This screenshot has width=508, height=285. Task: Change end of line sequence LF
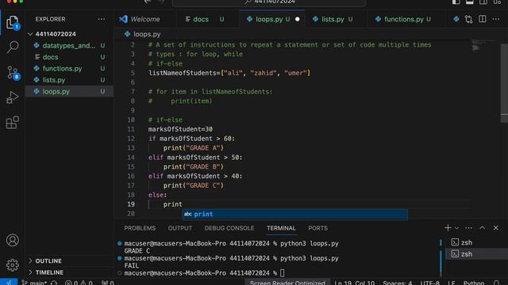(x=452, y=283)
